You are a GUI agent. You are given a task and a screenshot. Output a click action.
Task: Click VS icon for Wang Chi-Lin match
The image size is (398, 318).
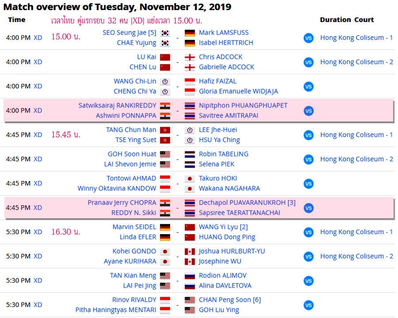(308, 87)
